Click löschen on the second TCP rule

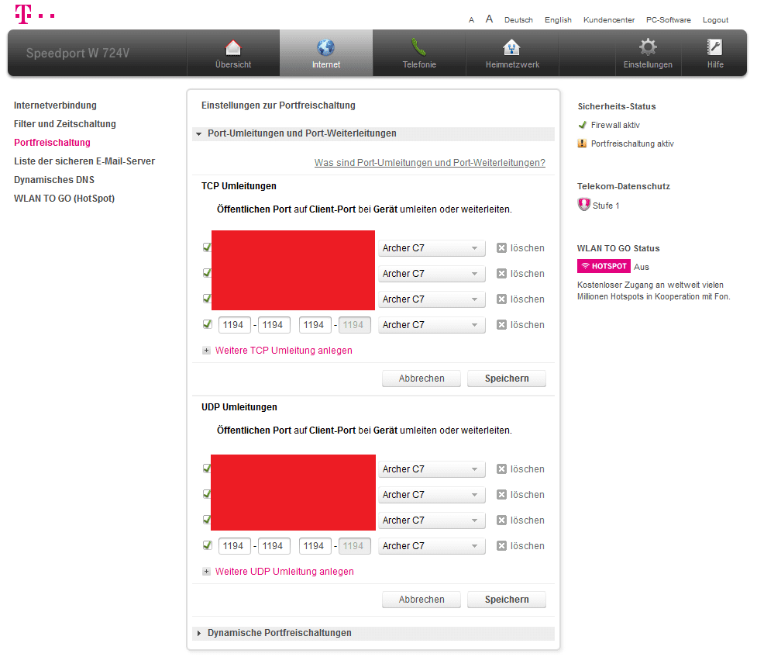[521, 274]
